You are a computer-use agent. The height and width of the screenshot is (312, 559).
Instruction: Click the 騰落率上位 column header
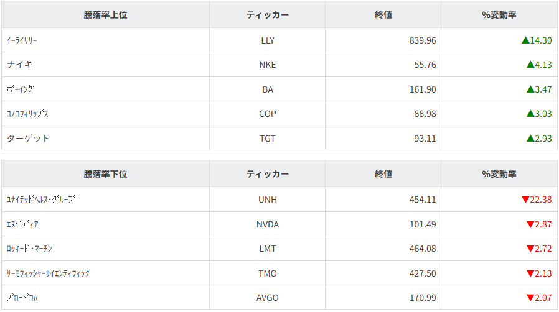(105, 15)
